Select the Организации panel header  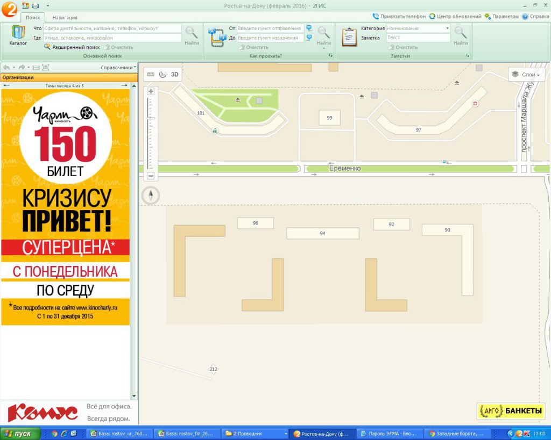click(69, 77)
